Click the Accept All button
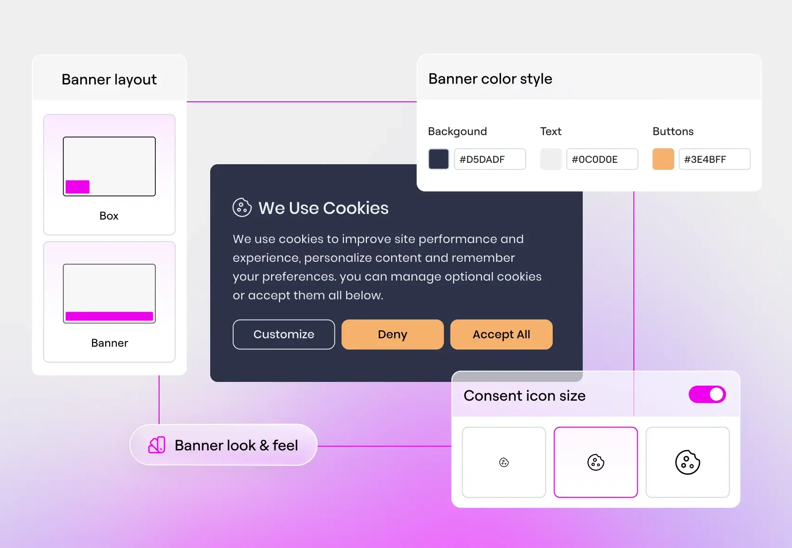This screenshot has height=548, width=792. [502, 335]
